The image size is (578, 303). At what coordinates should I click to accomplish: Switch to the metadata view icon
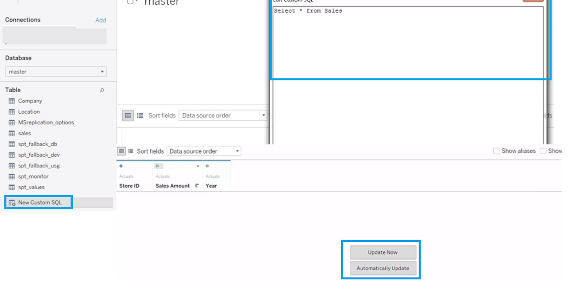tap(140, 115)
